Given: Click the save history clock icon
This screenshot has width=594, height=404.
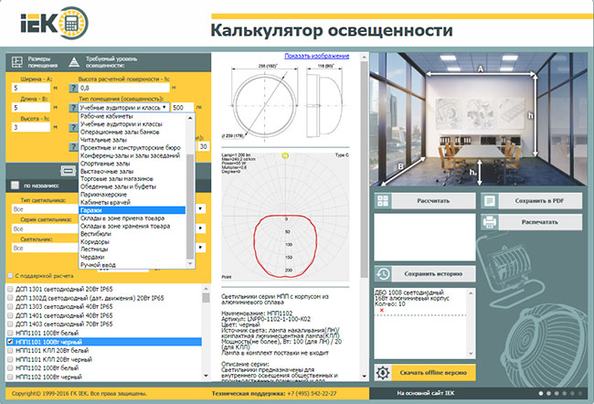Looking at the screenshot, I should click(383, 273).
